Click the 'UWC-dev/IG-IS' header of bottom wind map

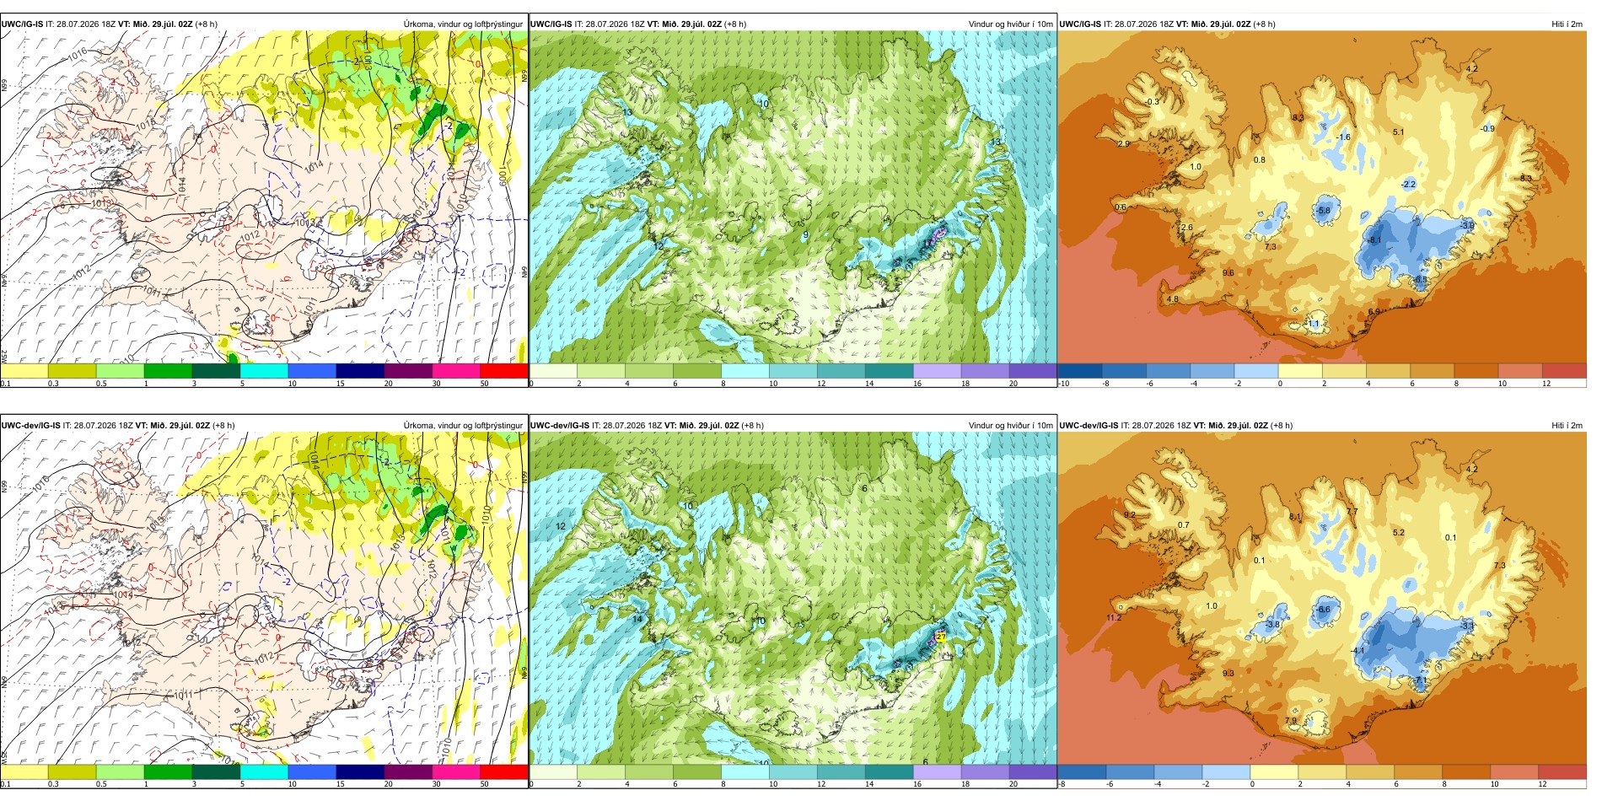(x=559, y=426)
